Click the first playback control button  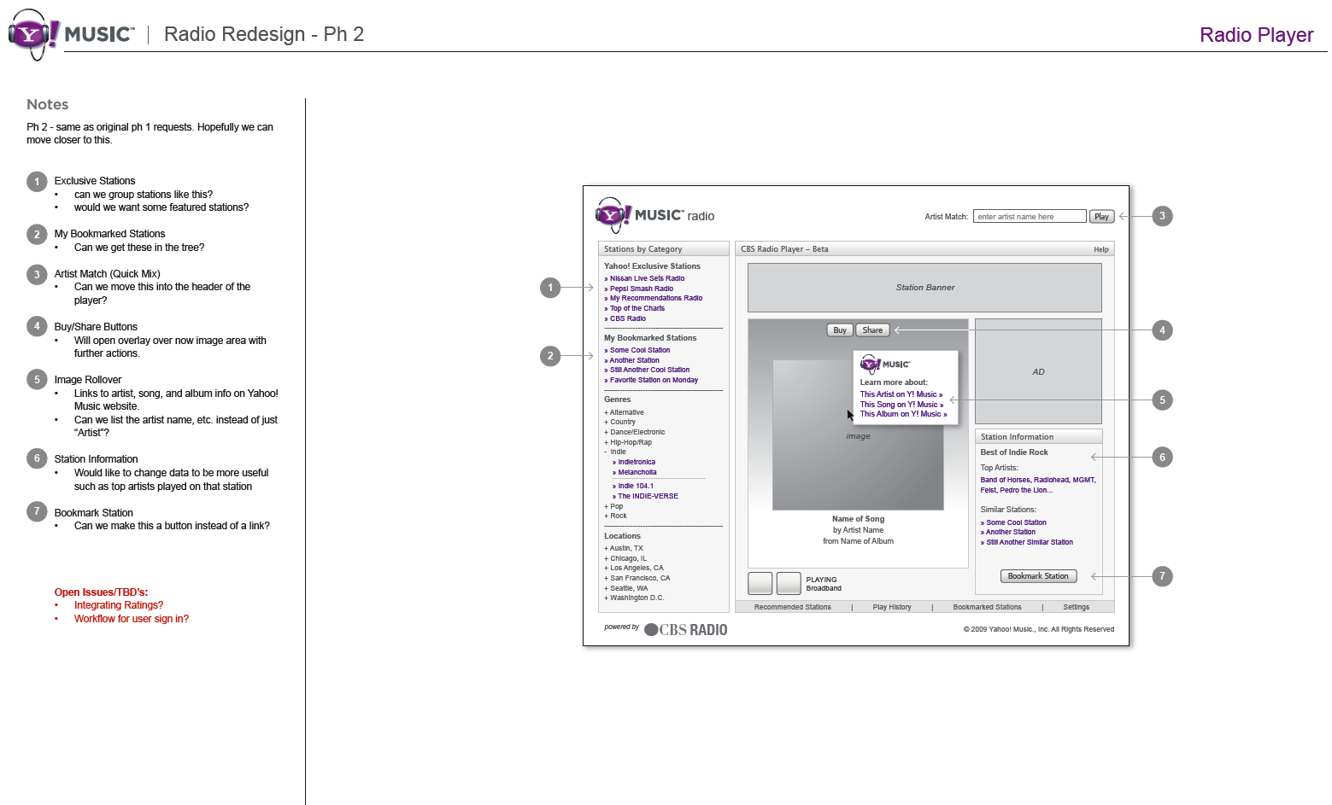pyautogui.click(x=760, y=583)
